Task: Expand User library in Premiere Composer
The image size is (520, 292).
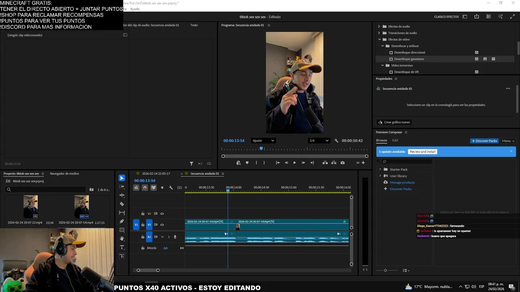Action: (380, 176)
